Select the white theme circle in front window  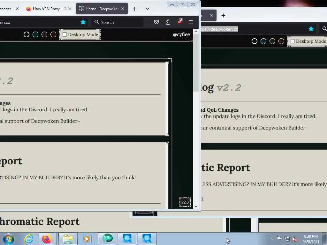coord(27,34)
